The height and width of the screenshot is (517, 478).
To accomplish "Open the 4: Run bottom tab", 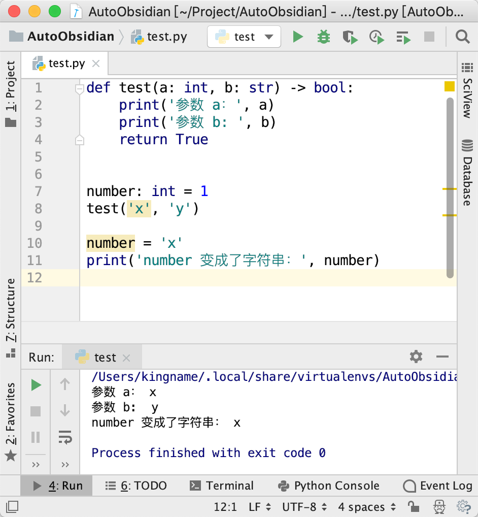I will point(57,486).
